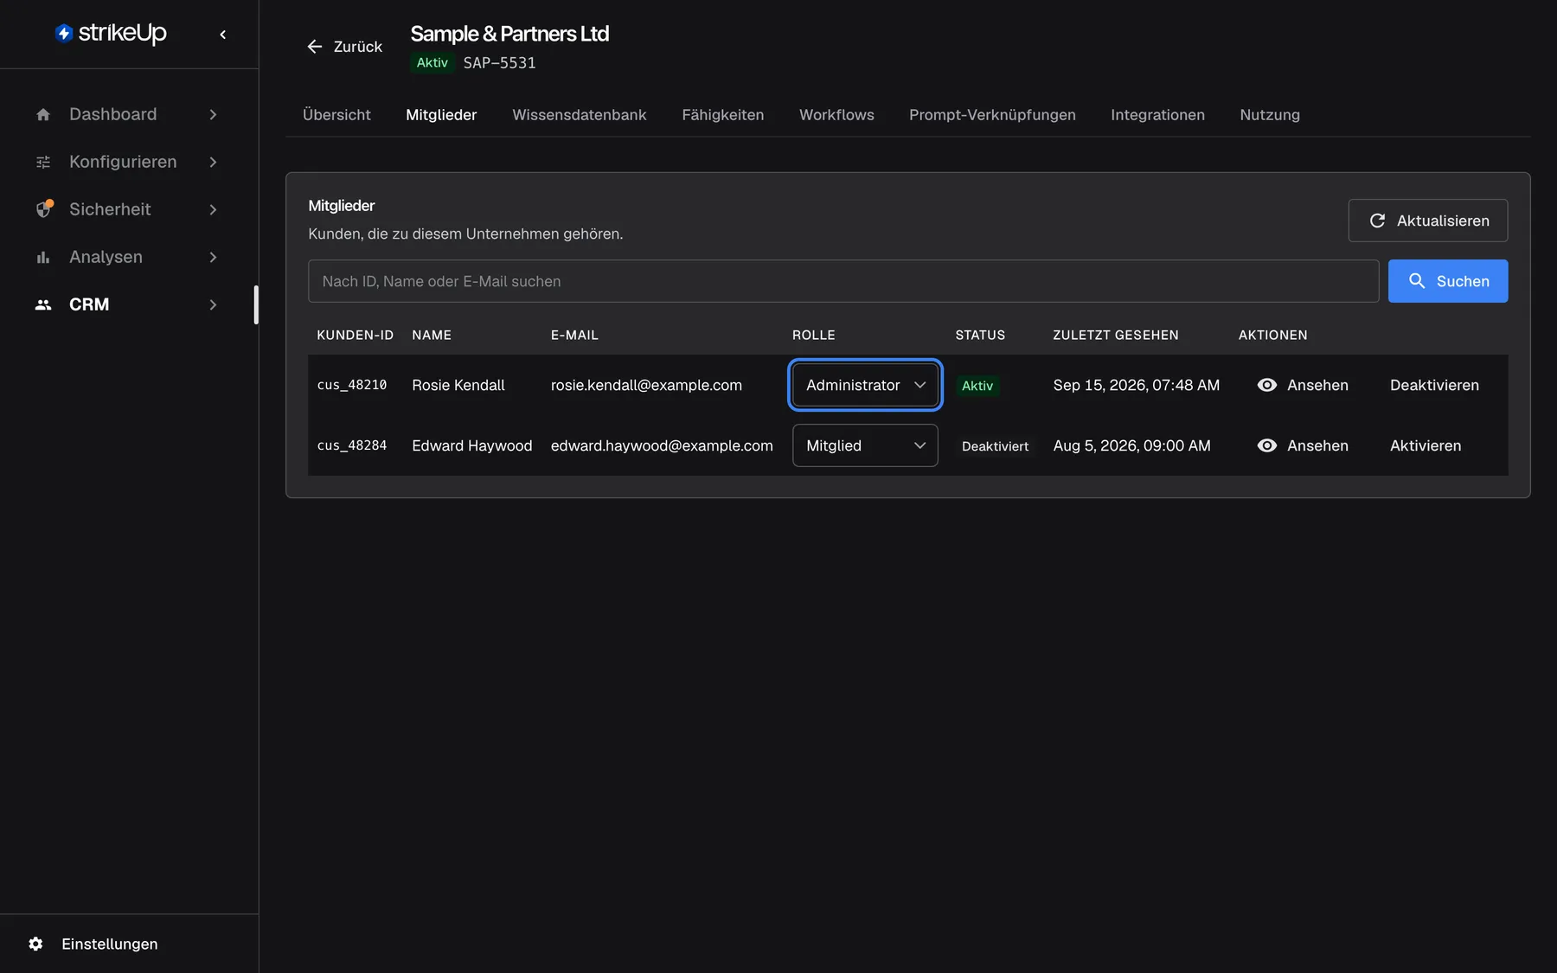
Task: Click the strikeUp logo icon
Action: 63,33
